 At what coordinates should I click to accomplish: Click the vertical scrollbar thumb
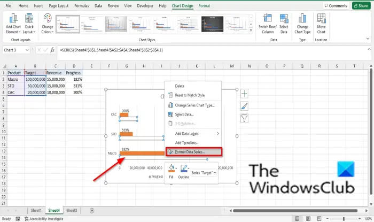(x=371, y=131)
